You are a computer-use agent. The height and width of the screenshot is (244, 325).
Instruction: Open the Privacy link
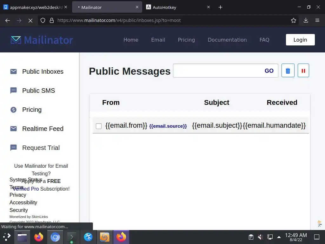pyautogui.click(x=18, y=195)
